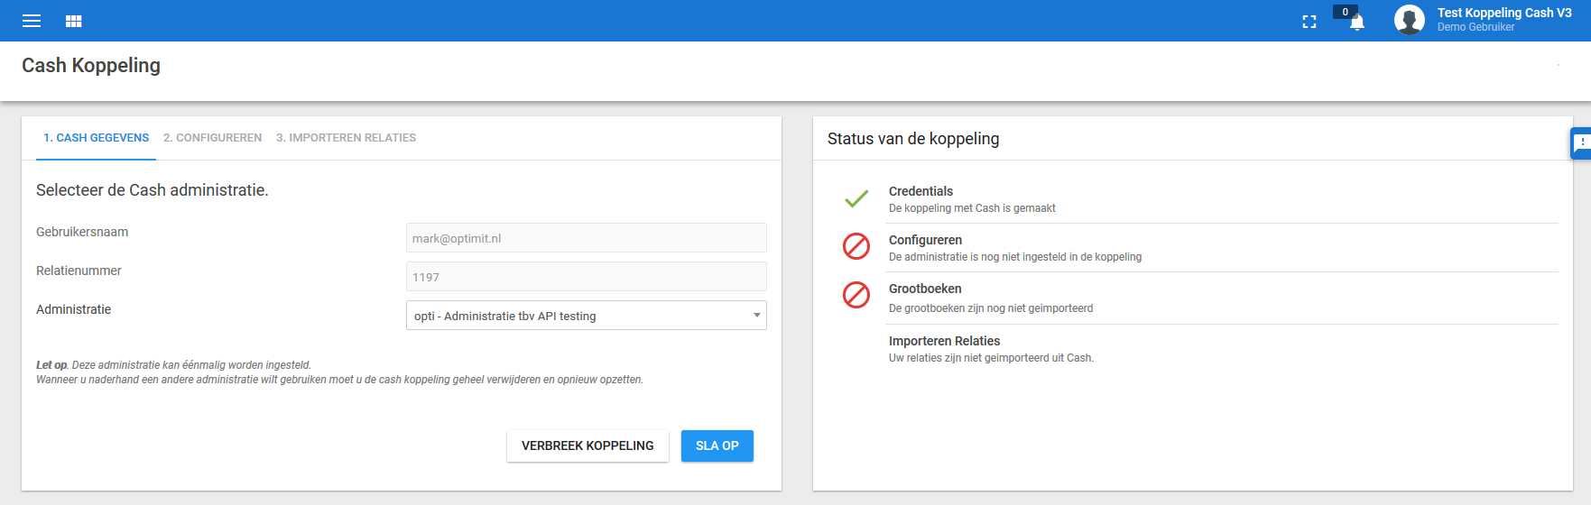Click 'De grootboeken zijn nog niet geïmporteerd' text
Screen dimensions: 1591x505
(x=991, y=308)
